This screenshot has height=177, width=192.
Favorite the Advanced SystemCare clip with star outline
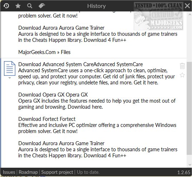pyautogui.click(x=182, y=75)
